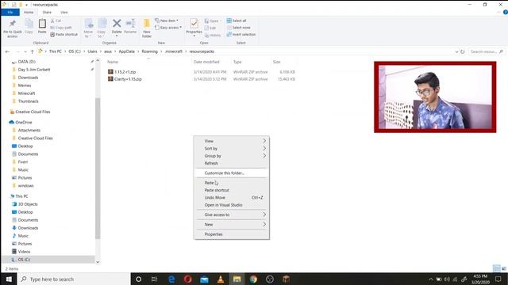This screenshot has height=285, width=508.
Task: Open the New item dropdown
Action: [x=167, y=21]
